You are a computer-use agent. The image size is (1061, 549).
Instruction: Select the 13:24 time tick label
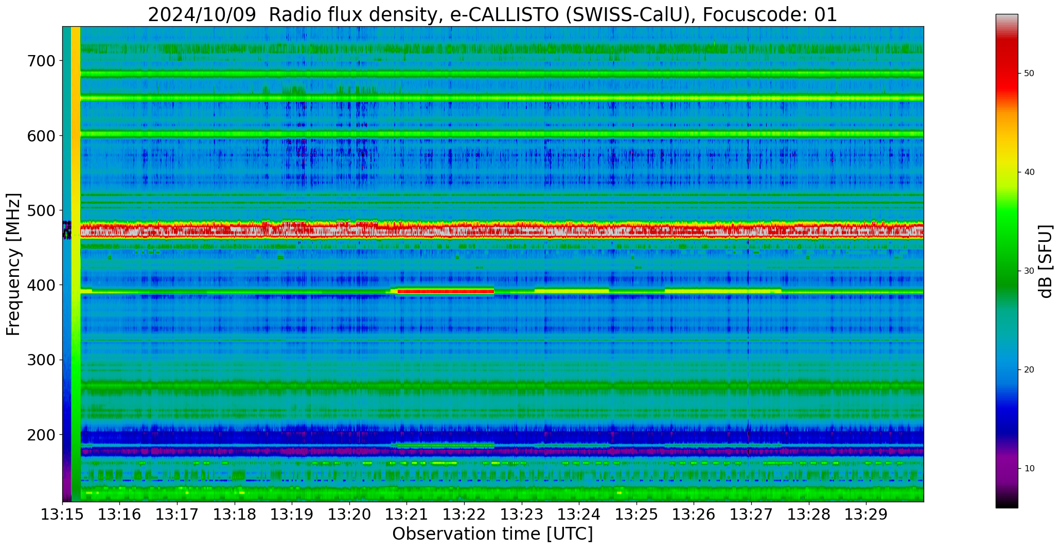pos(579,514)
